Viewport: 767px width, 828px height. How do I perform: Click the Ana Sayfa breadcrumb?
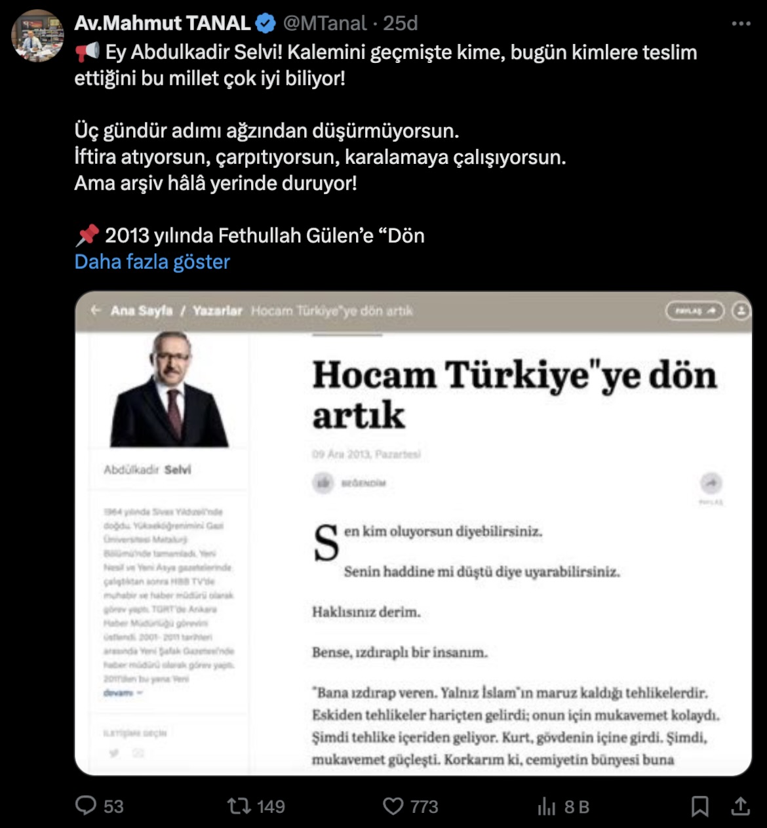142,311
